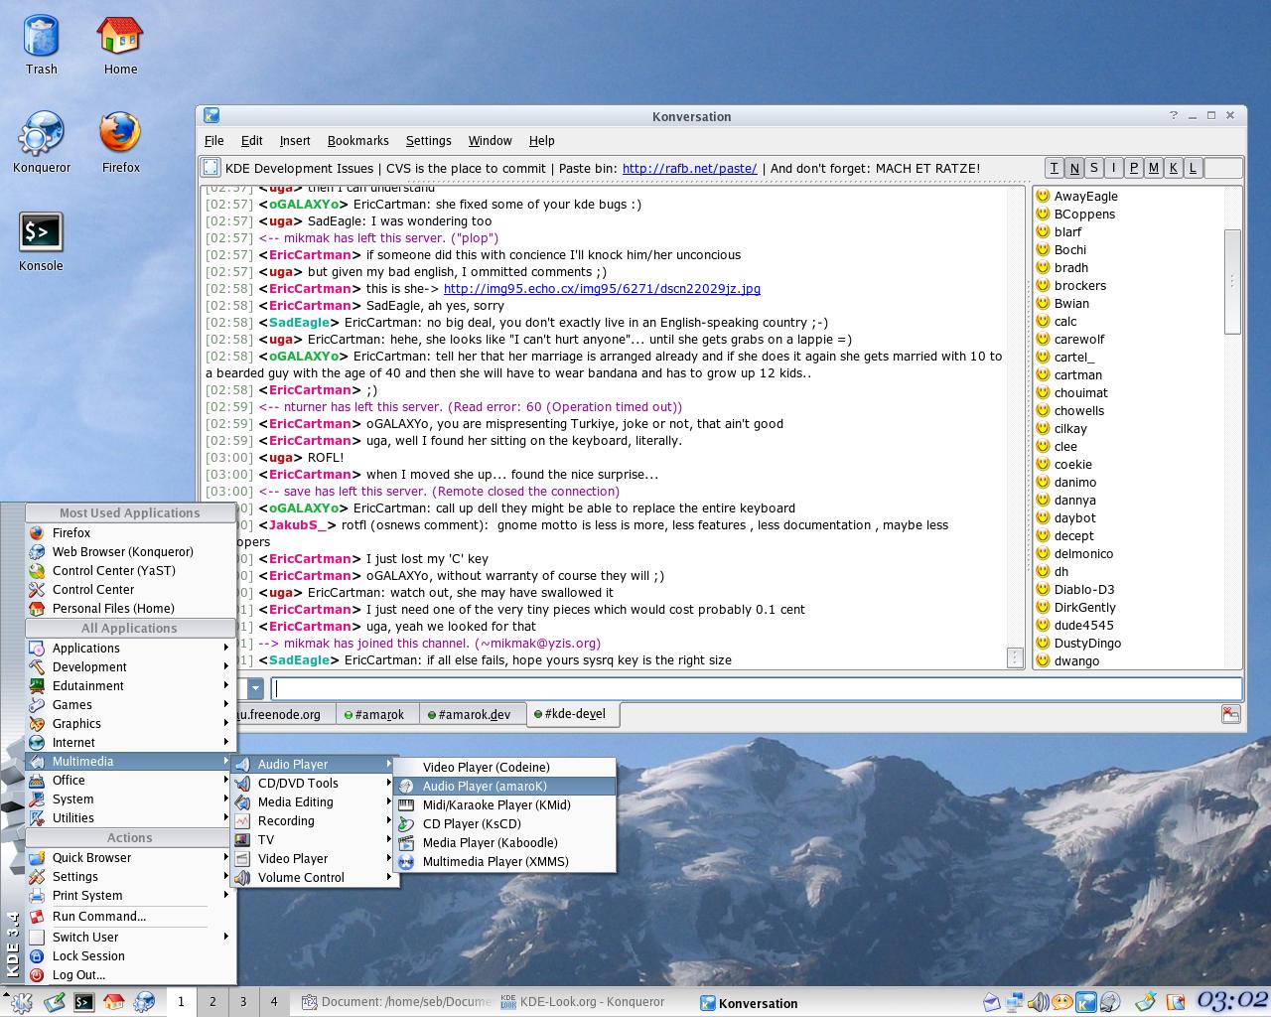Open the volume speaker tray icon
This screenshot has width=1271, height=1017.
click(1039, 1002)
